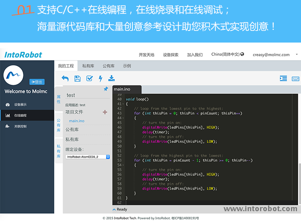Click the globe icon next to China language
301x222 pixels.
point(242,54)
